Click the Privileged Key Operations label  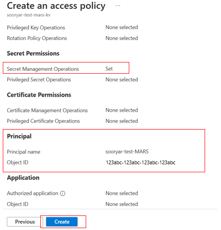tap(36, 28)
